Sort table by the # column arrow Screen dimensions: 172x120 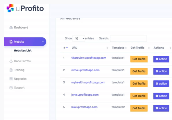coord(67,48)
